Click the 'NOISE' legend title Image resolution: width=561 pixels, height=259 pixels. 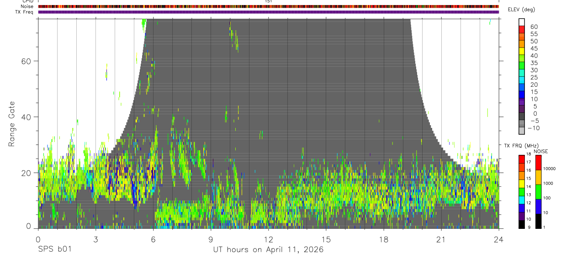tap(541, 151)
